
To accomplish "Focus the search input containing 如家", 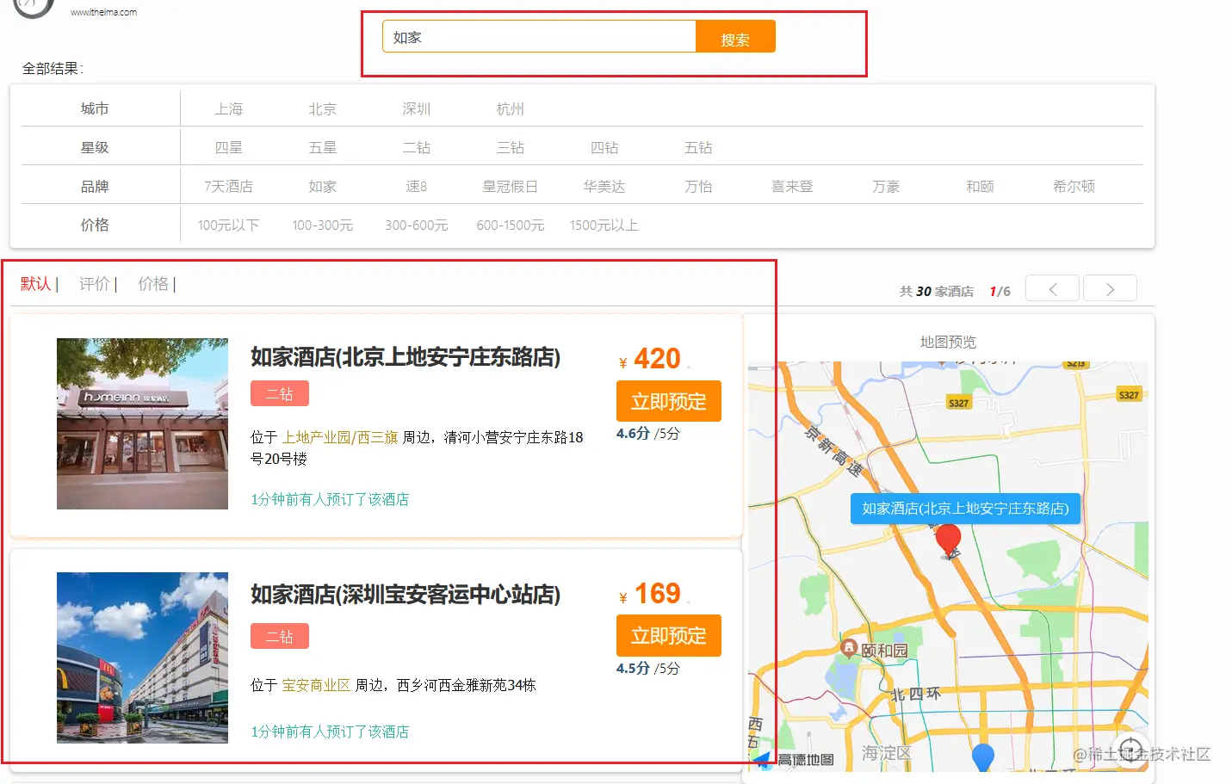I will pyautogui.click(x=539, y=37).
